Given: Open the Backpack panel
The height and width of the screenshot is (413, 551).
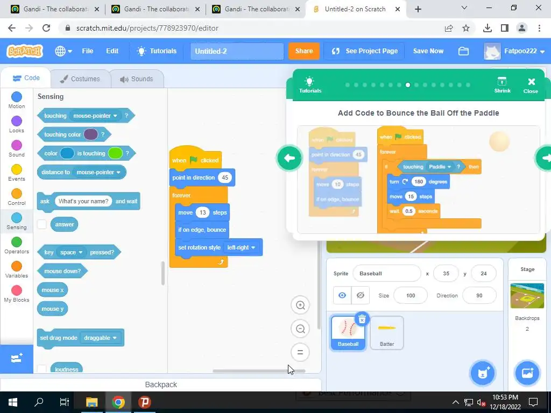Looking at the screenshot, I should [161, 384].
